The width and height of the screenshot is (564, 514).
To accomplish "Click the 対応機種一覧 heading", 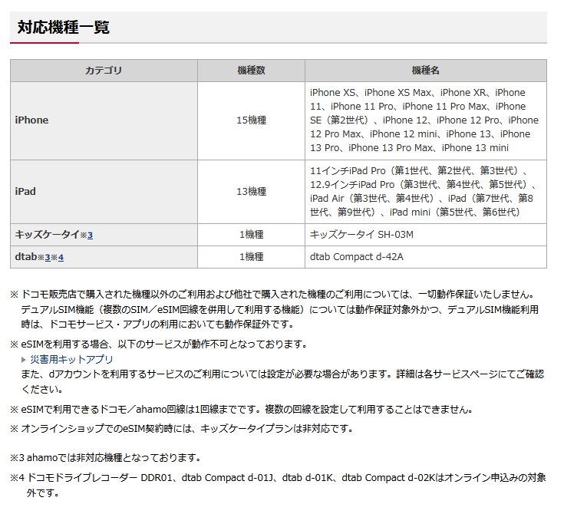I will point(63,27).
